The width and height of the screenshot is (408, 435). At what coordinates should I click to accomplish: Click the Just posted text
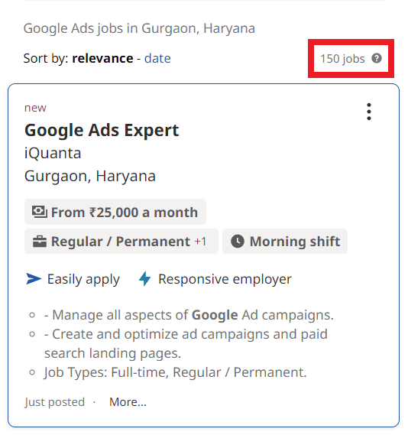tap(54, 401)
